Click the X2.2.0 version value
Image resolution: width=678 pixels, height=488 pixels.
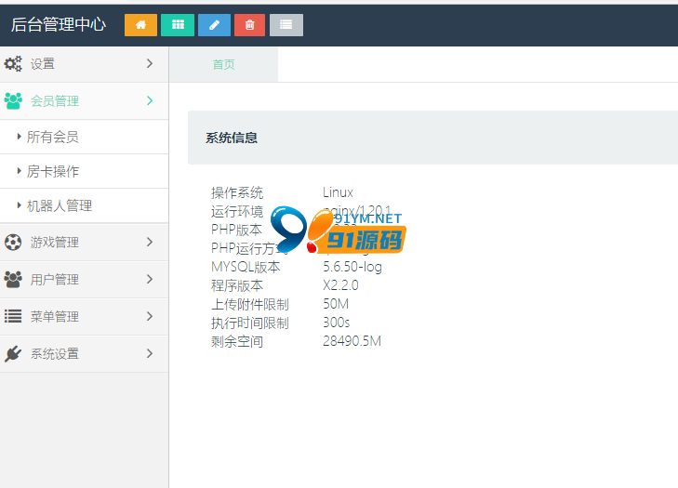point(340,285)
